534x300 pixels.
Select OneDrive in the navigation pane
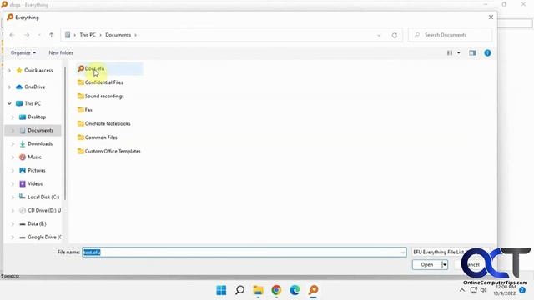(31, 87)
